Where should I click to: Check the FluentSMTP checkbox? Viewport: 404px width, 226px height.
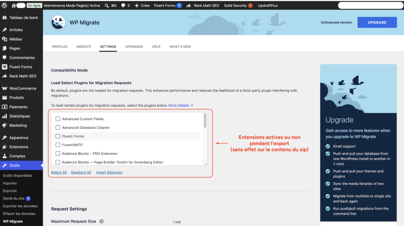pos(58,145)
